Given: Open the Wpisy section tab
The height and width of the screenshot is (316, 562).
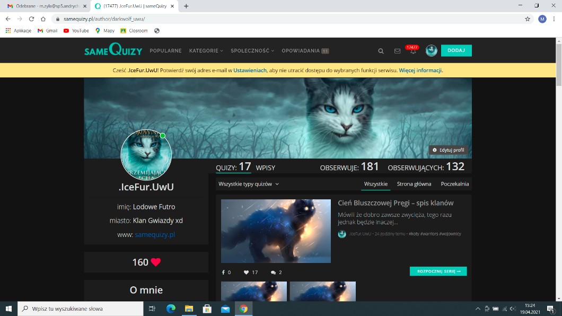Looking at the screenshot, I should coord(265,168).
